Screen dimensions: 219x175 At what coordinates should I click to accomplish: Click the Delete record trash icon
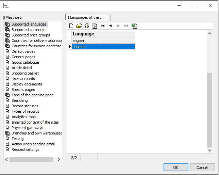coord(87,26)
